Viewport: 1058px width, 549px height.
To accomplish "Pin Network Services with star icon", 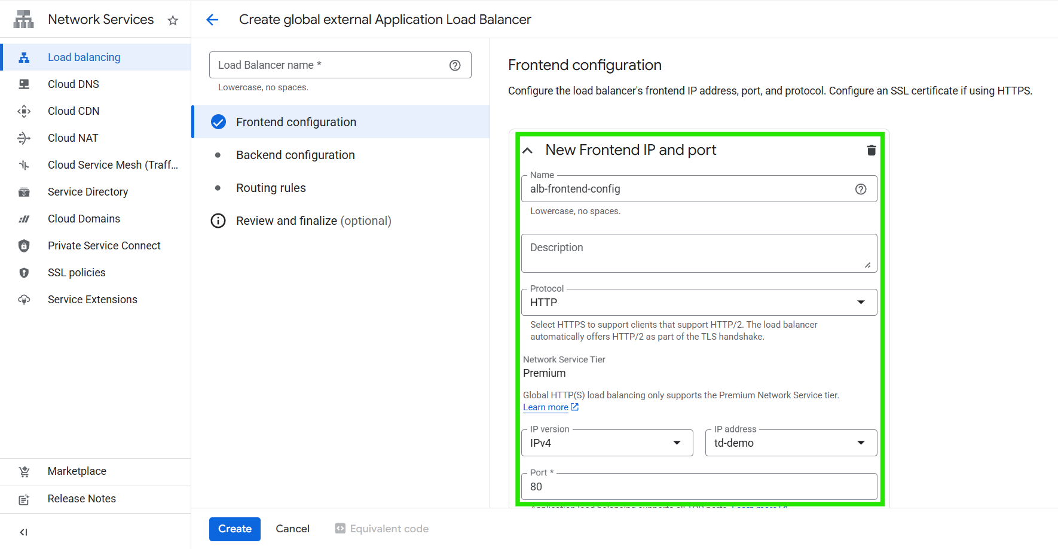I will [x=173, y=20].
